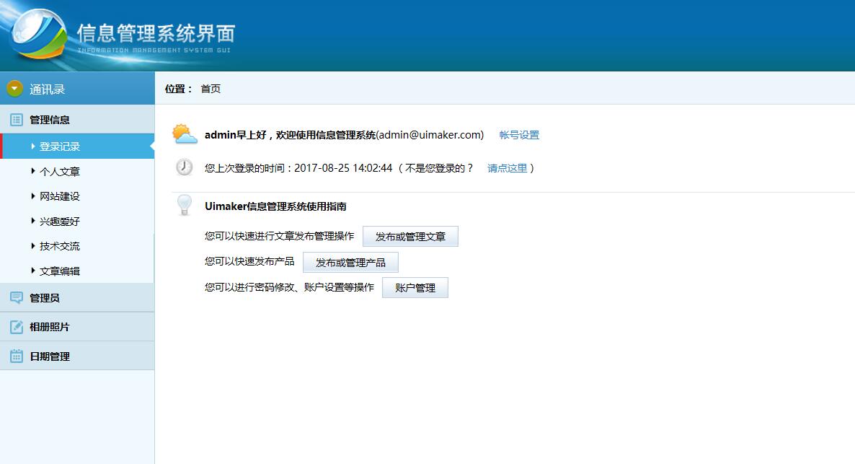Collapse the 管理信息 section header
Image resolution: width=855 pixels, height=464 pixels.
[x=50, y=120]
